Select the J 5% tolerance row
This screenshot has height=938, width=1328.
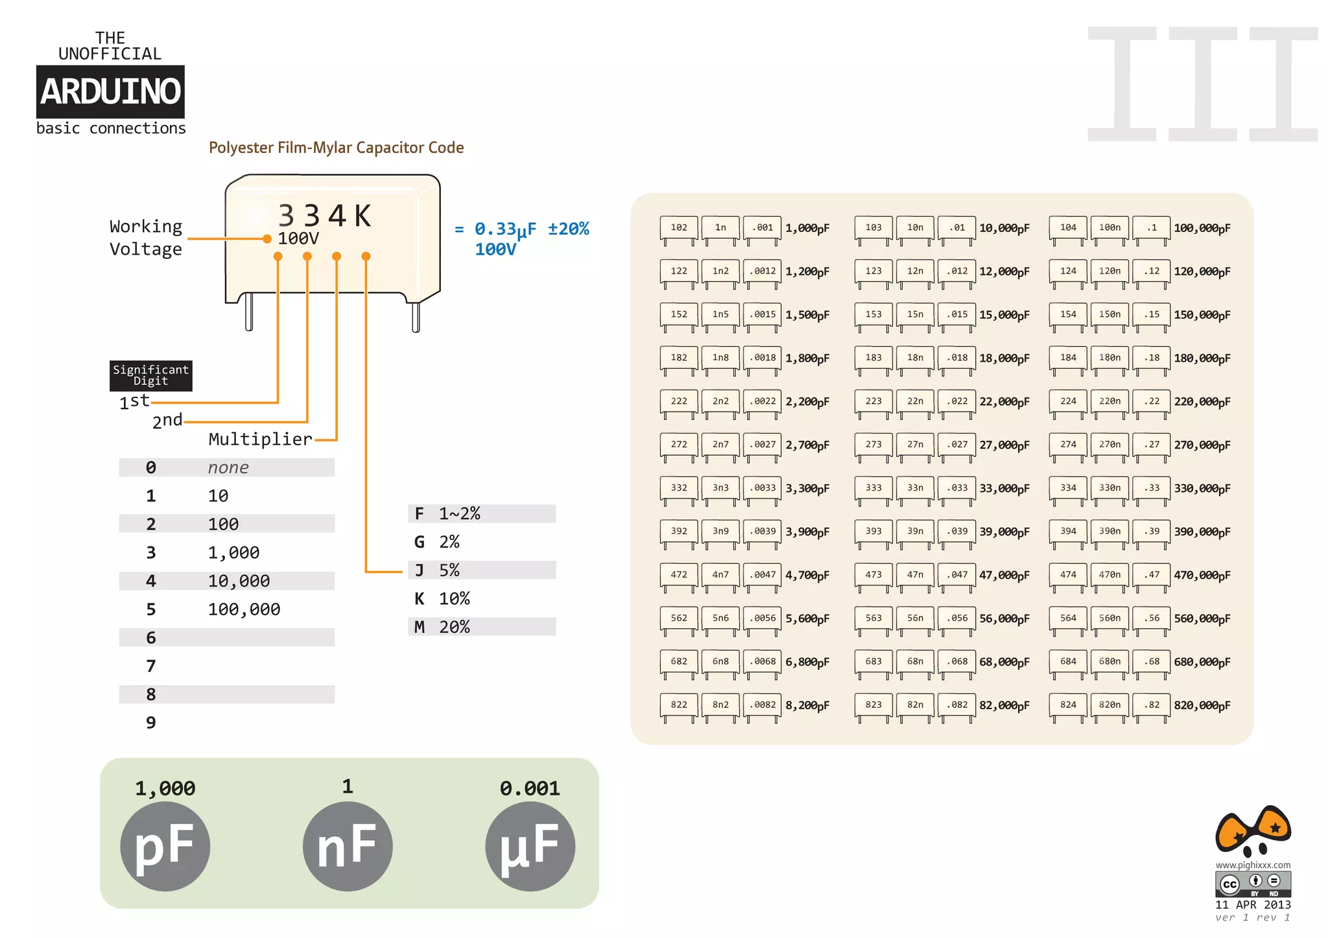(481, 570)
